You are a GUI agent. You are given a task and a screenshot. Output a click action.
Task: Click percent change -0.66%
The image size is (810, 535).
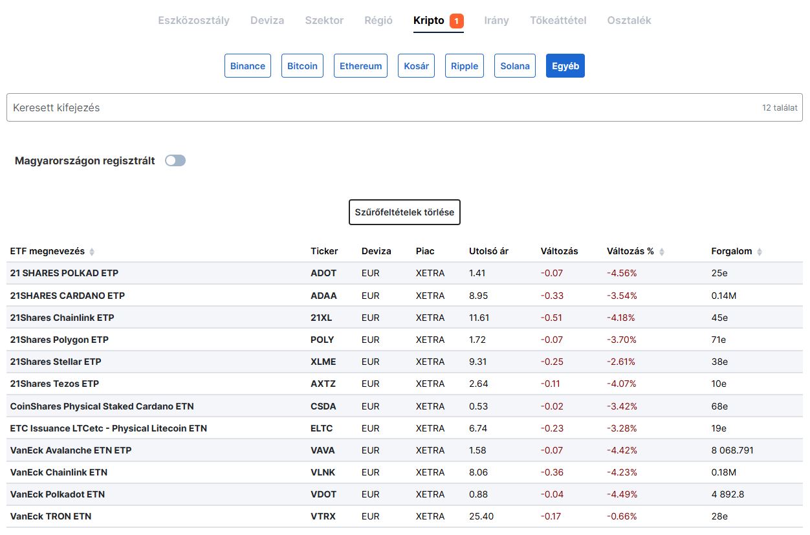tap(622, 516)
